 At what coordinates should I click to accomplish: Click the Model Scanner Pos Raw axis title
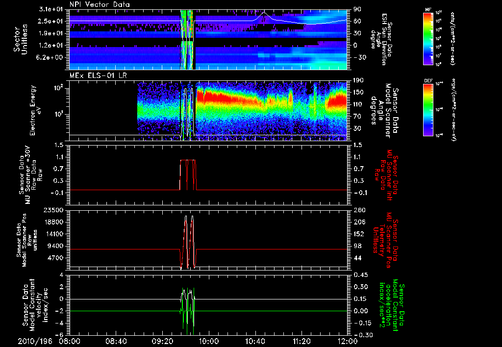(x=27, y=240)
